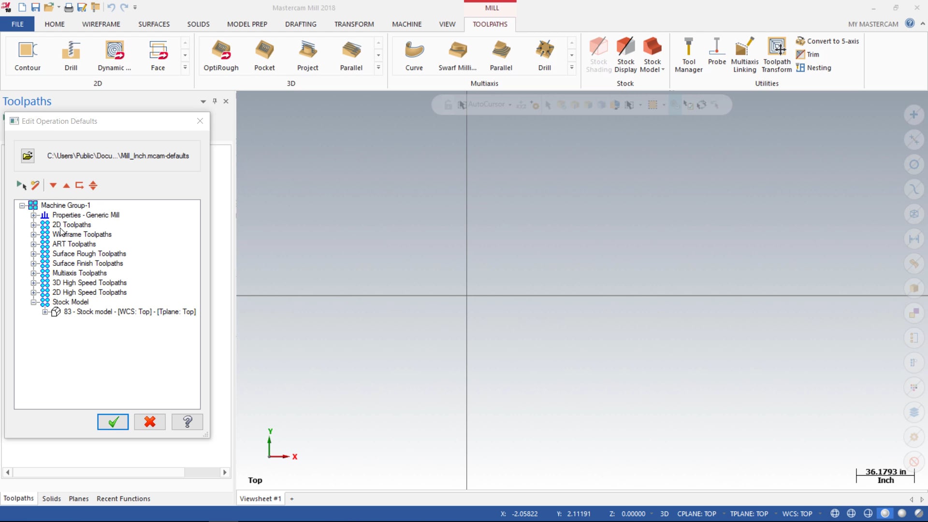Open the Dynamic milling toolpath

[115, 56]
